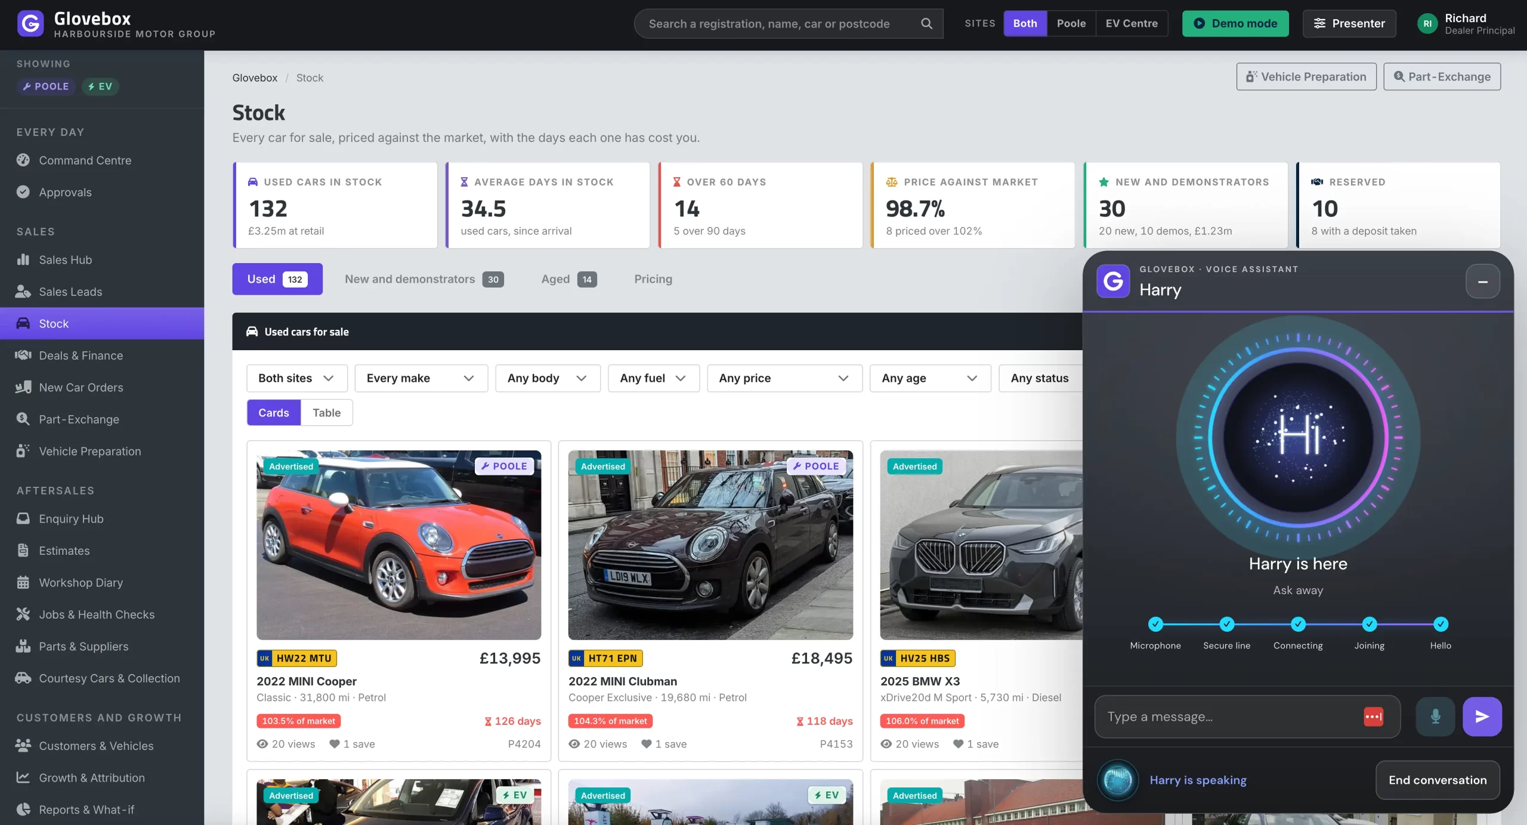This screenshot has height=825, width=1527.
Task: Click Glovebox breadcrumb link
Action: pos(255,78)
